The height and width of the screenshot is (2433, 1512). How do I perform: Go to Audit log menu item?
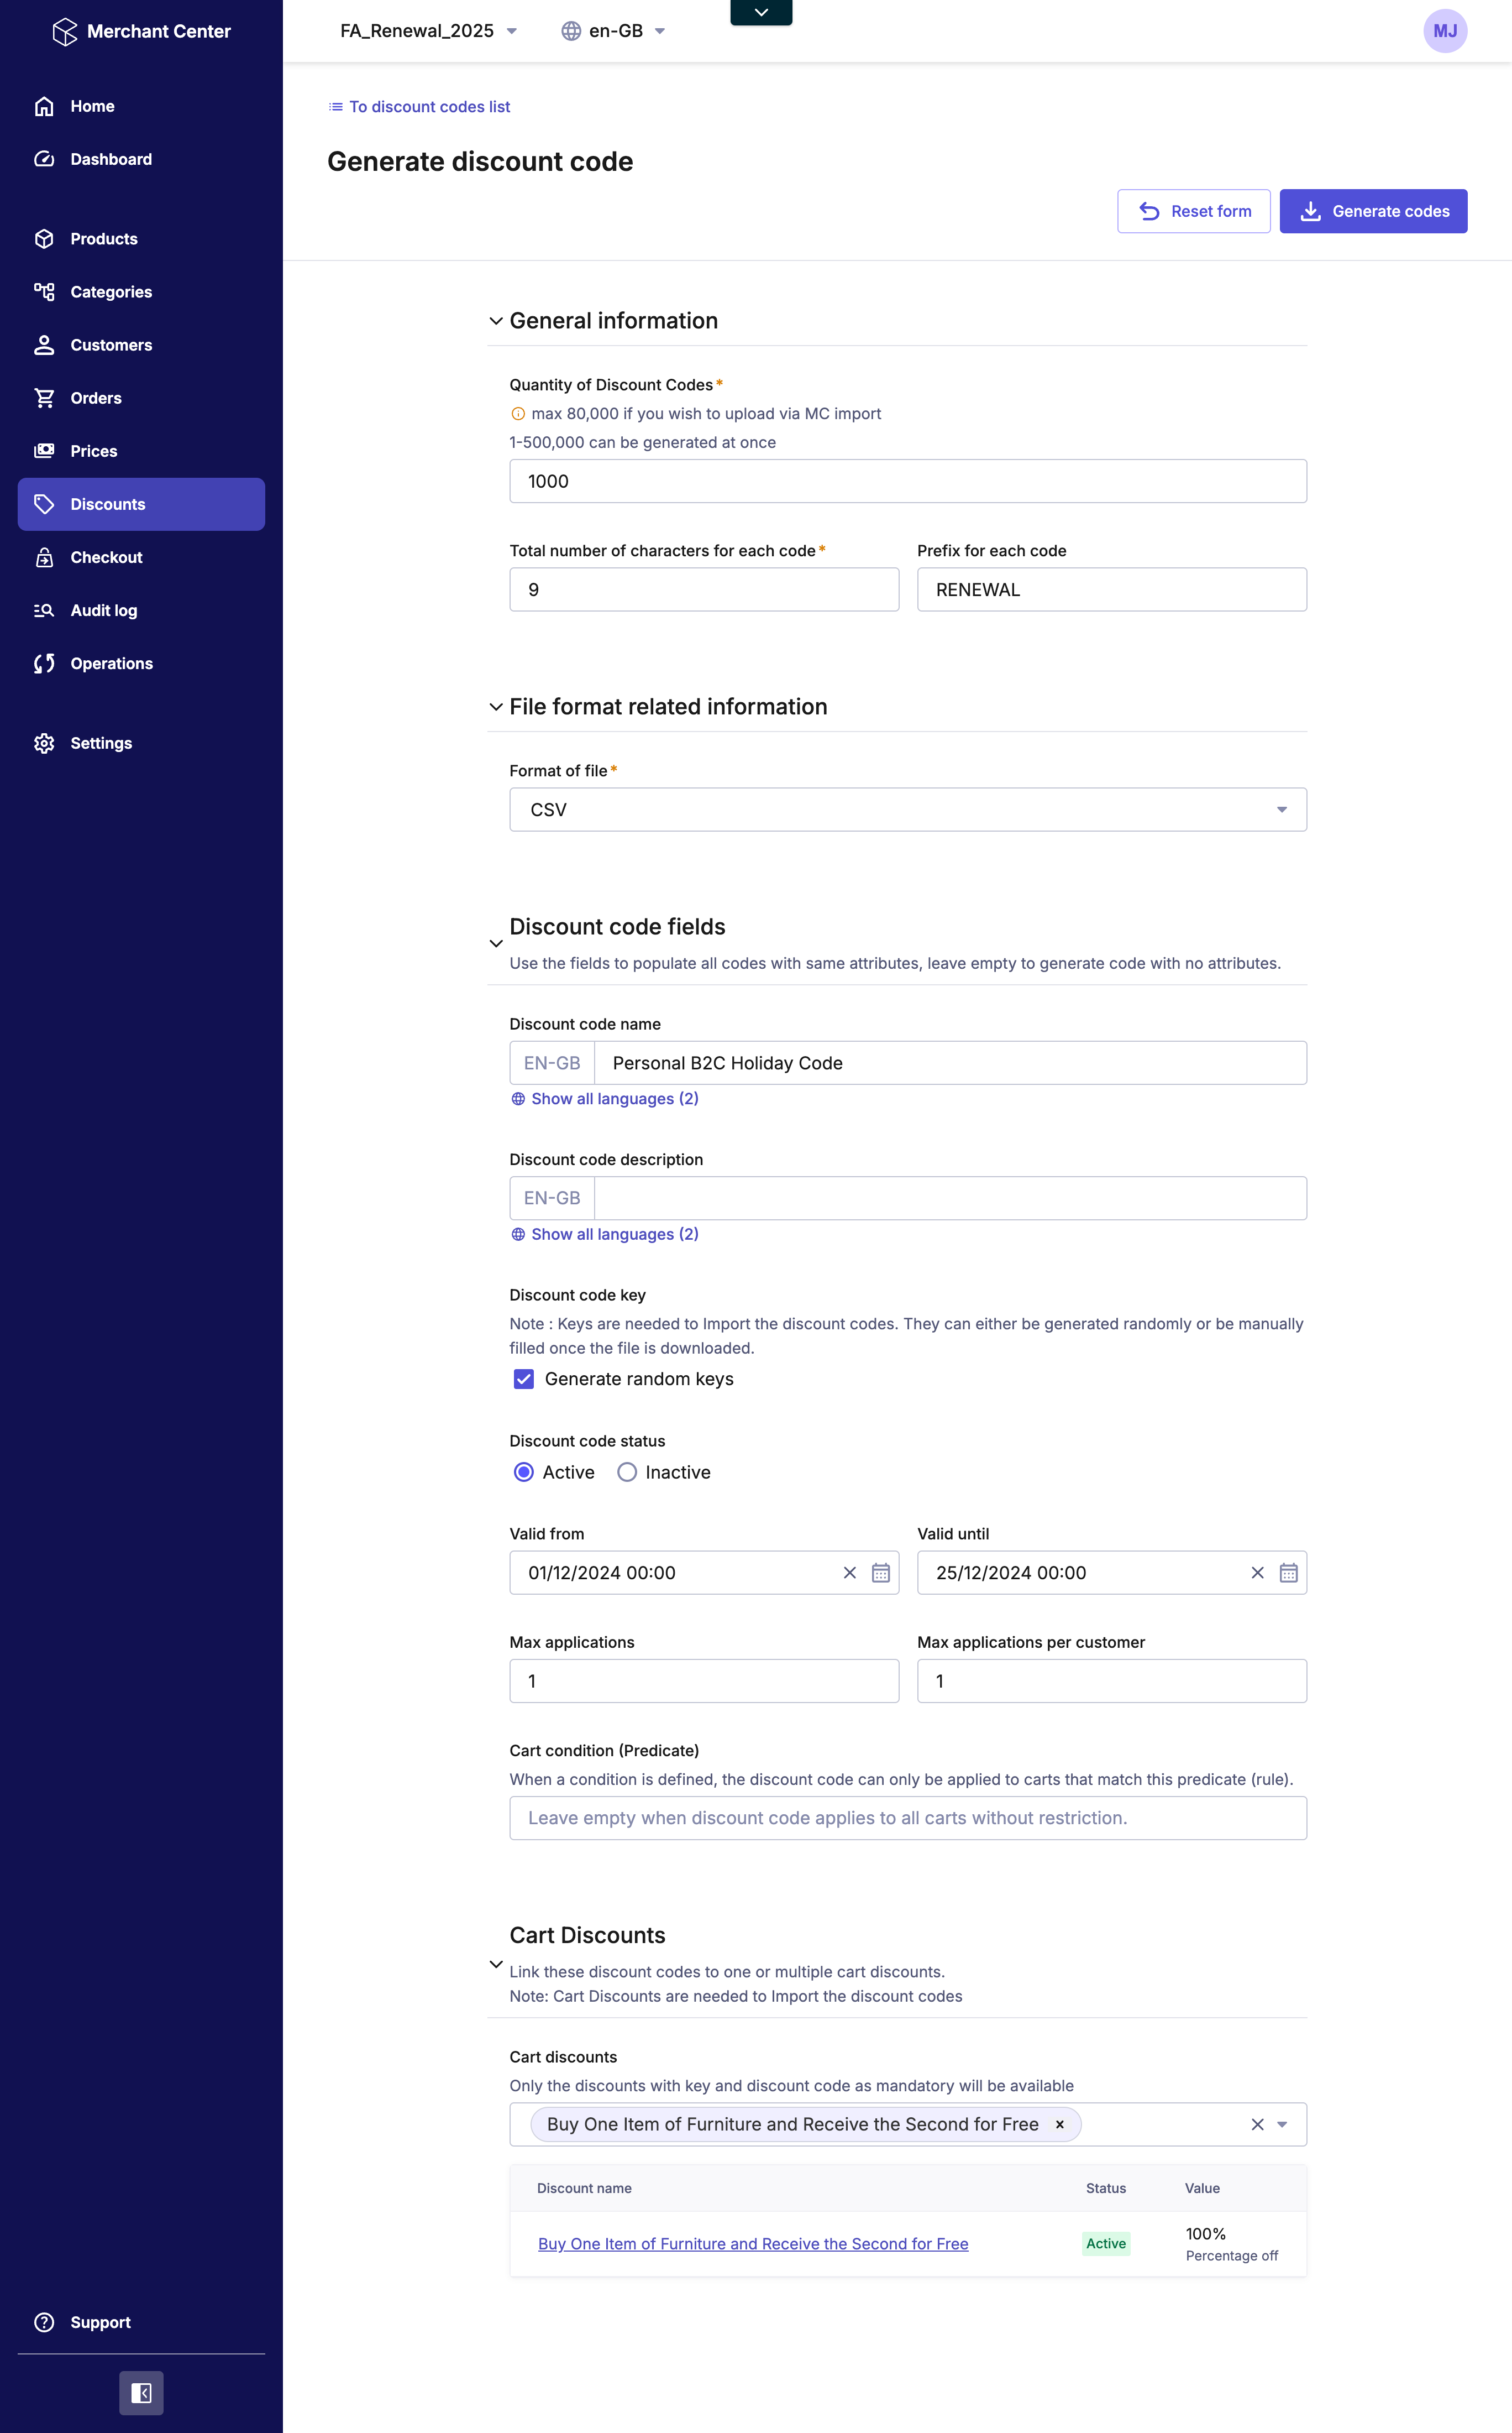coord(104,610)
